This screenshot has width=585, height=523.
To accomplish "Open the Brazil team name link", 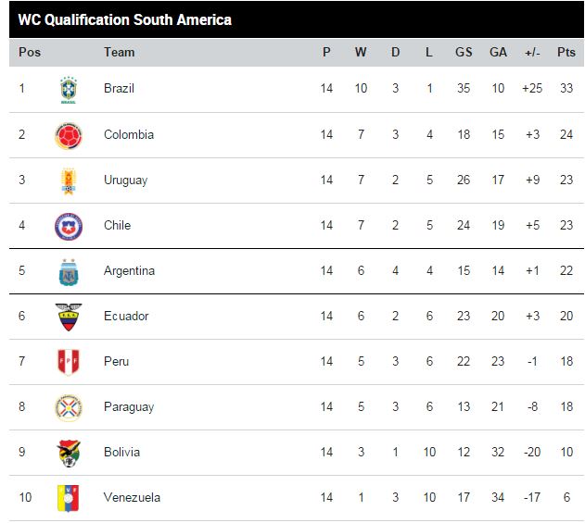I will click(x=119, y=88).
